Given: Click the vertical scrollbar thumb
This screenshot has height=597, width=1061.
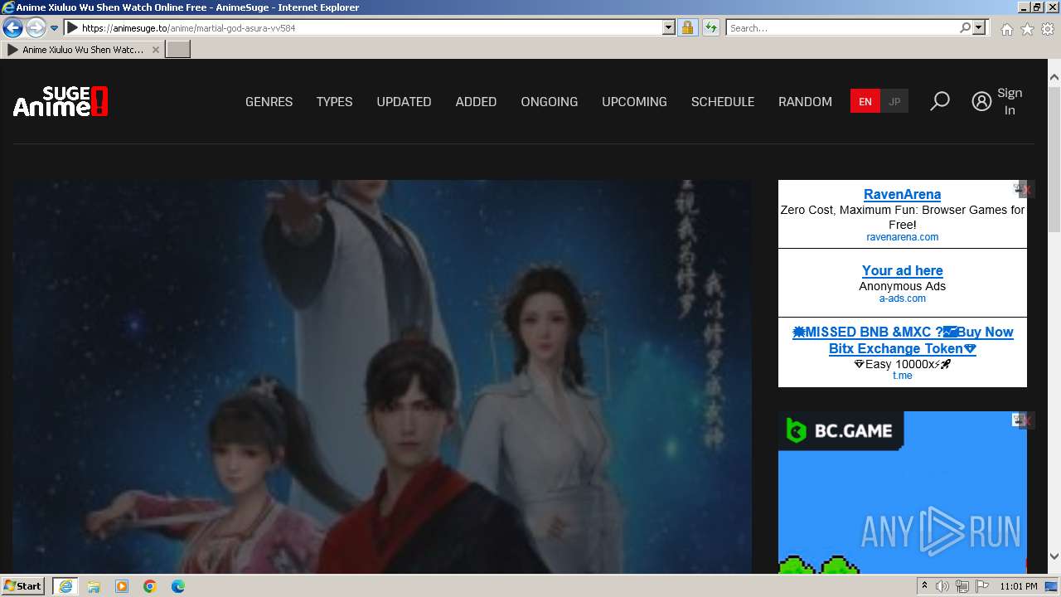Looking at the screenshot, I should coord(1054,158).
